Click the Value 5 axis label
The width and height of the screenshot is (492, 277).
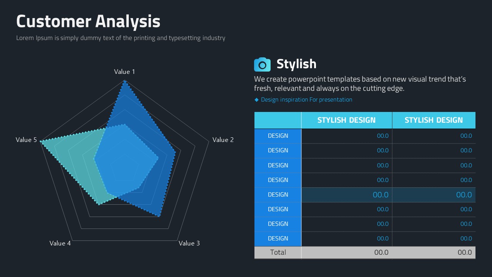click(x=26, y=140)
